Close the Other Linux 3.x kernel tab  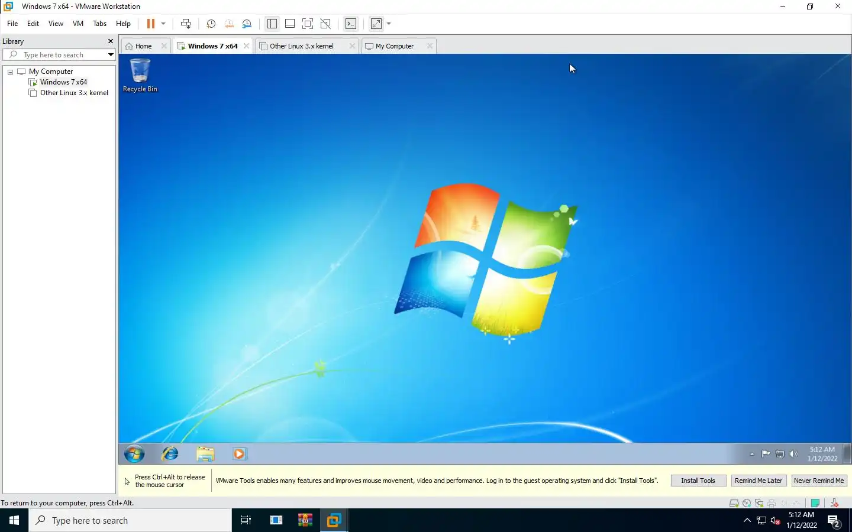click(352, 46)
